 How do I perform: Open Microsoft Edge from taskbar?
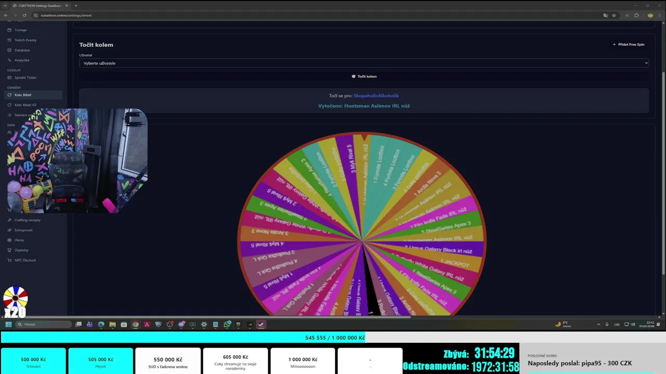point(101,324)
